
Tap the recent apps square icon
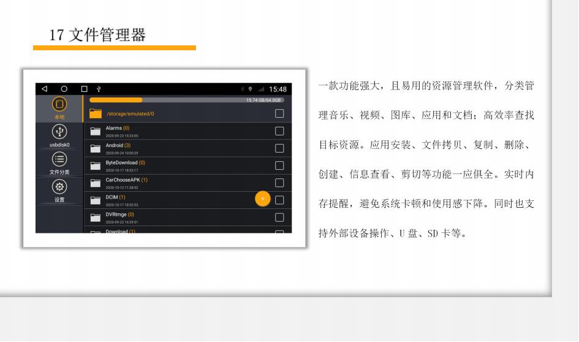[x=84, y=89]
